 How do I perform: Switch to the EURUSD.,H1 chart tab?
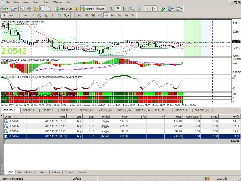[x=162, y=110]
